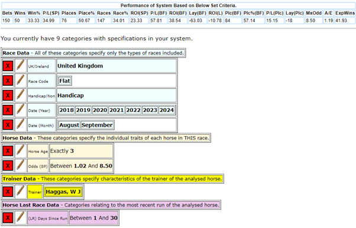Click the Race Data section header
Image resolution: width=356 pixels, height=228 pixels.
(x=93, y=53)
